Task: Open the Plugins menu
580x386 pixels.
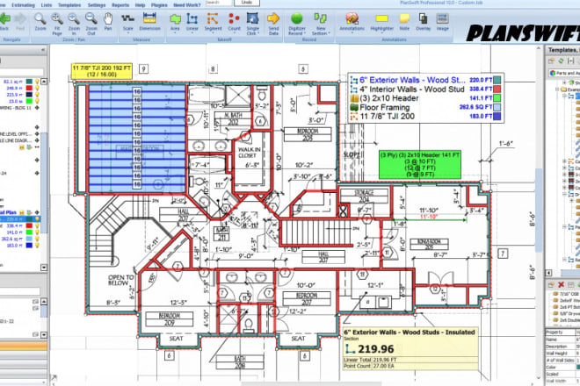Action: [159, 5]
